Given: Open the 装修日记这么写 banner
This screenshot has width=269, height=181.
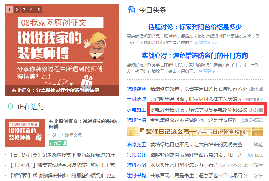Looking at the screenshot, I should click(x=195, y=132).
